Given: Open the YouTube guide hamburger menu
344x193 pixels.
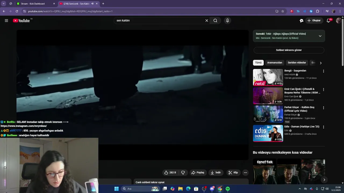Looking at the screenshot, I should coord(6,21).
